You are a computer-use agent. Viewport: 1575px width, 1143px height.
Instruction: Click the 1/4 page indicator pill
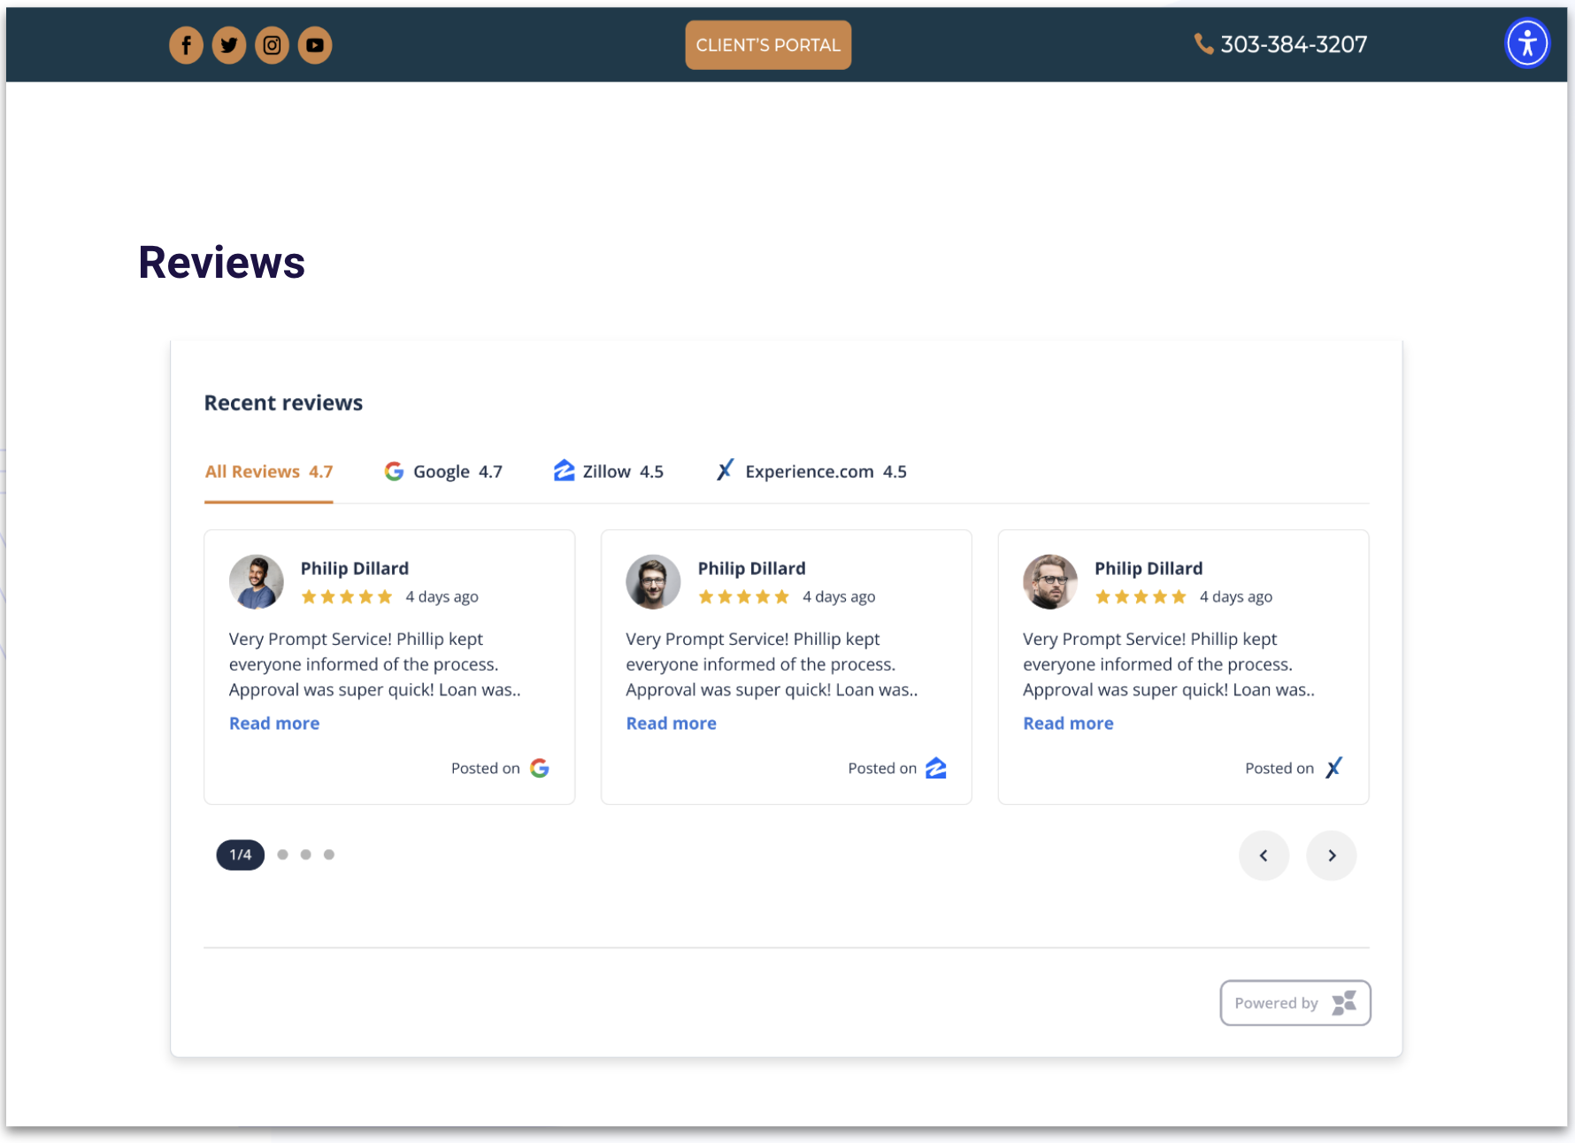click(x=241, y=855)
